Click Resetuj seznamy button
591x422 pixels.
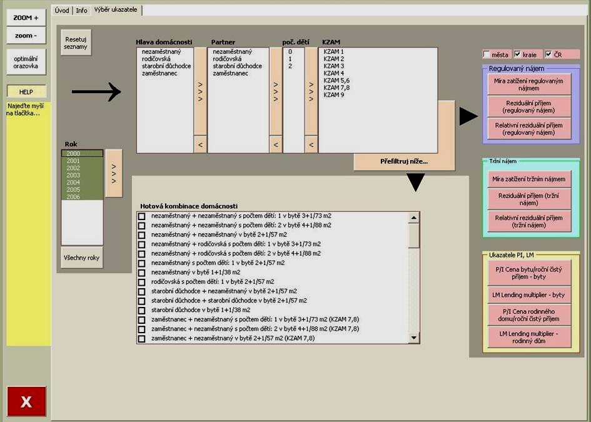76,43
